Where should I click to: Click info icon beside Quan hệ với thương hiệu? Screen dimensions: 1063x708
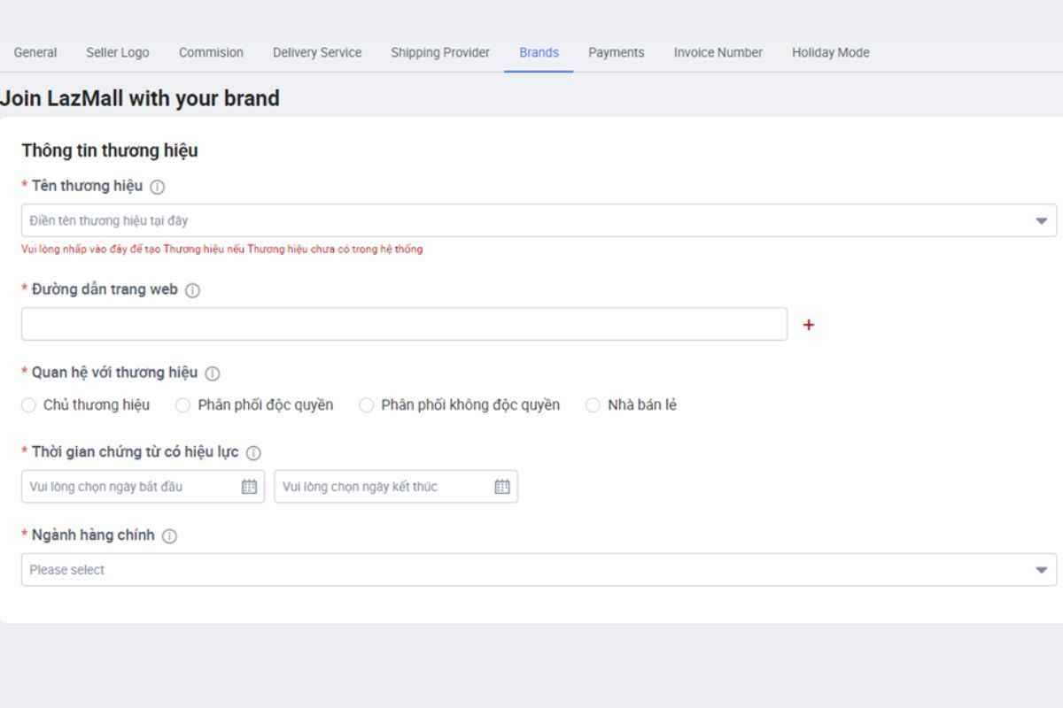pyautogui.click(x=213, y=373)
